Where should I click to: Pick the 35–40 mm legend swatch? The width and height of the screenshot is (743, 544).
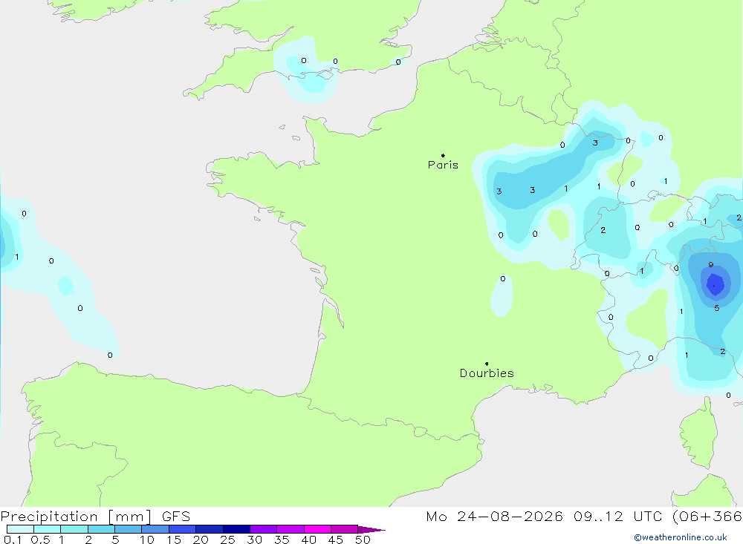291,529
